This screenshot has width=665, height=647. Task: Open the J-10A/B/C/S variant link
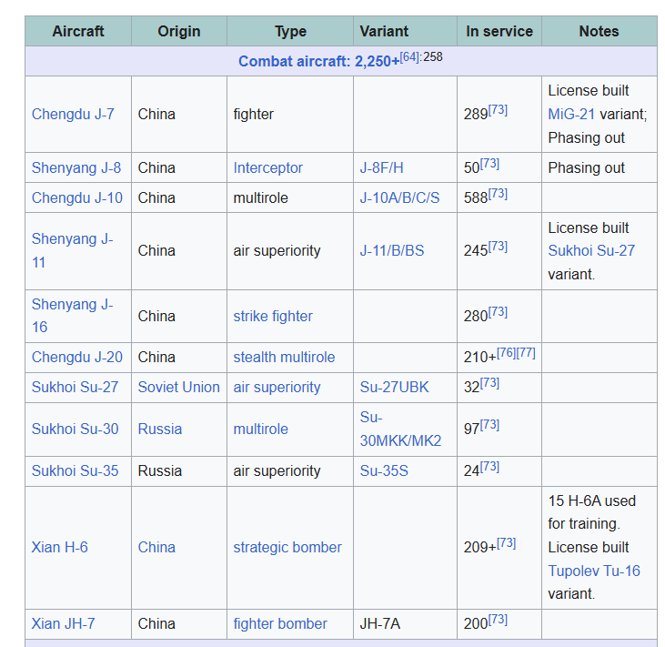pyautogui.click(x=399, y=197)
